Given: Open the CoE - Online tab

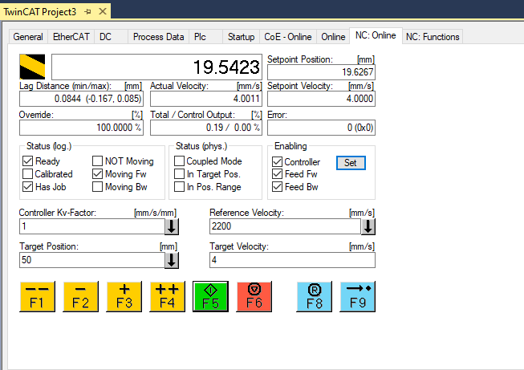Looking at the screenshot, I should (288, 37).
